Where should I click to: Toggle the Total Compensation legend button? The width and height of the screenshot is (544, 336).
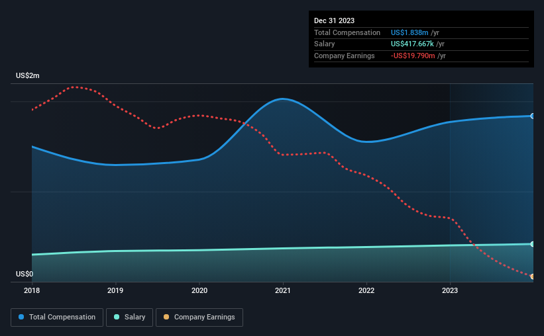pos(57,317)
